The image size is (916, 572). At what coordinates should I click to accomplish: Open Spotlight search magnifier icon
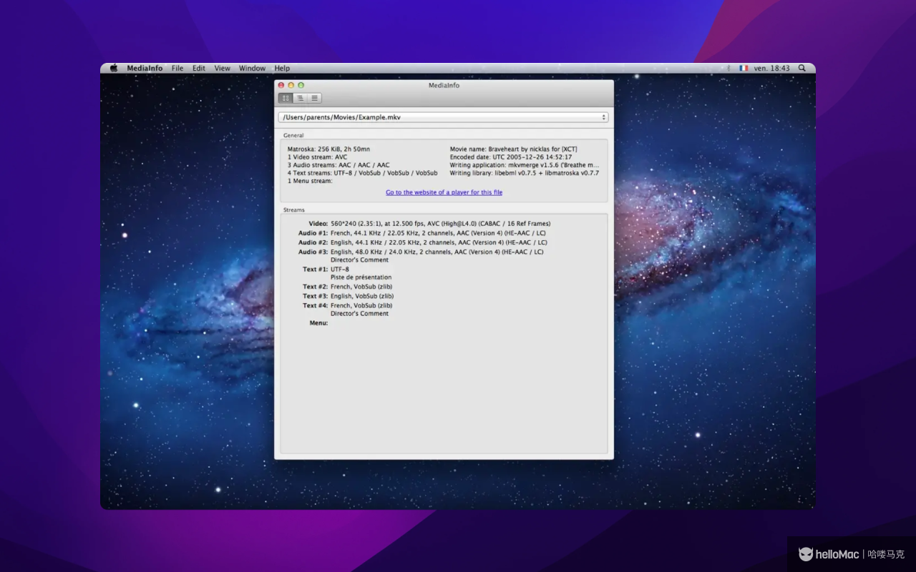(x=801, y=69)
